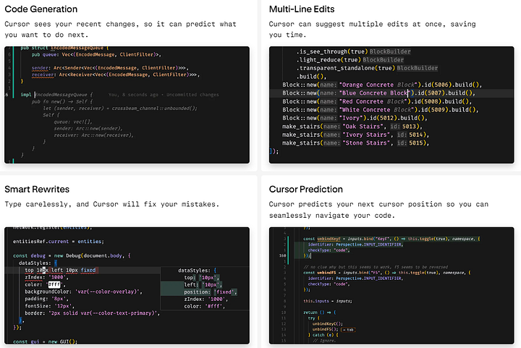
Task: Click the "White Concrete Block" line
Action: pyautogui.click(x=381, y=109)
